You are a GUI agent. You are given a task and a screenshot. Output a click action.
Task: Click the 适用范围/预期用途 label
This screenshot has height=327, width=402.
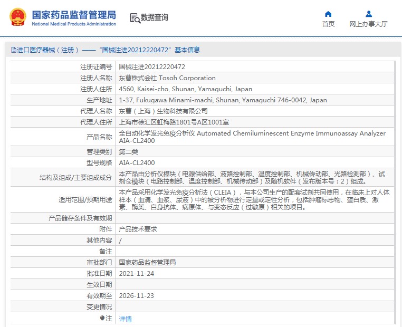click(x=85, y=200)
